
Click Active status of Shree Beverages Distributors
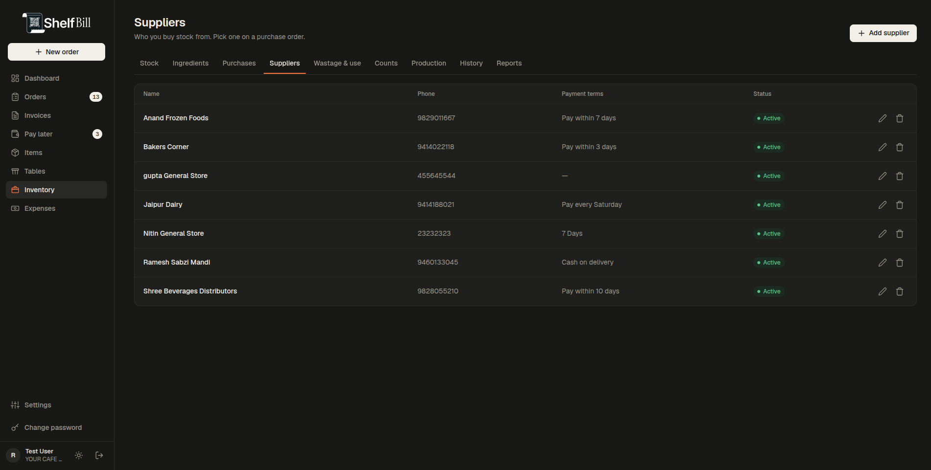click(x=769, y=291)
